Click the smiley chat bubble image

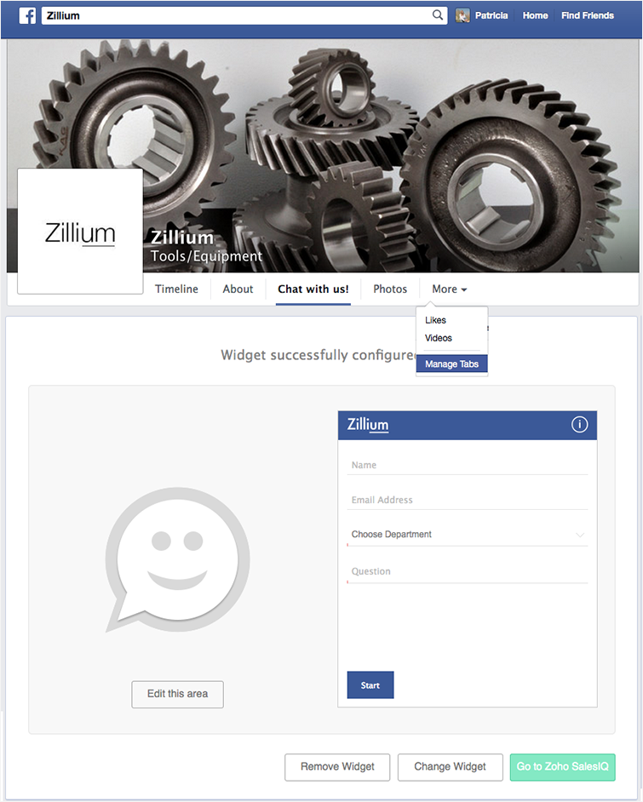[x=177, y=559]
